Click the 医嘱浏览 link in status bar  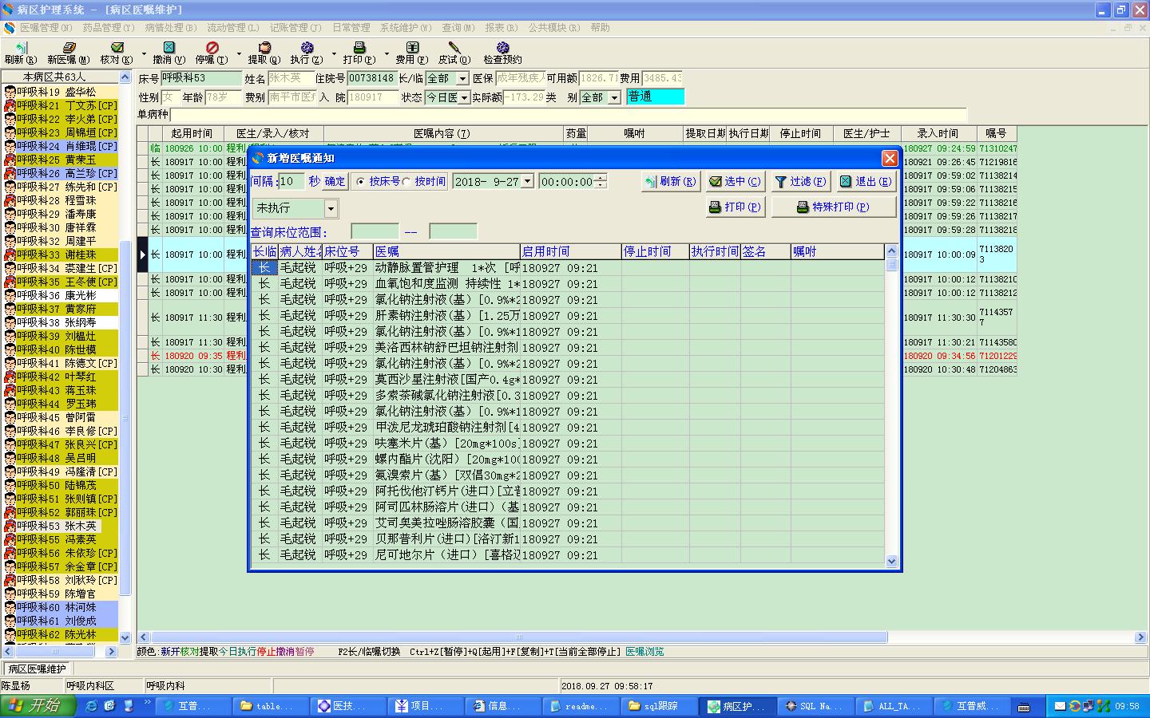coord(644,652)
